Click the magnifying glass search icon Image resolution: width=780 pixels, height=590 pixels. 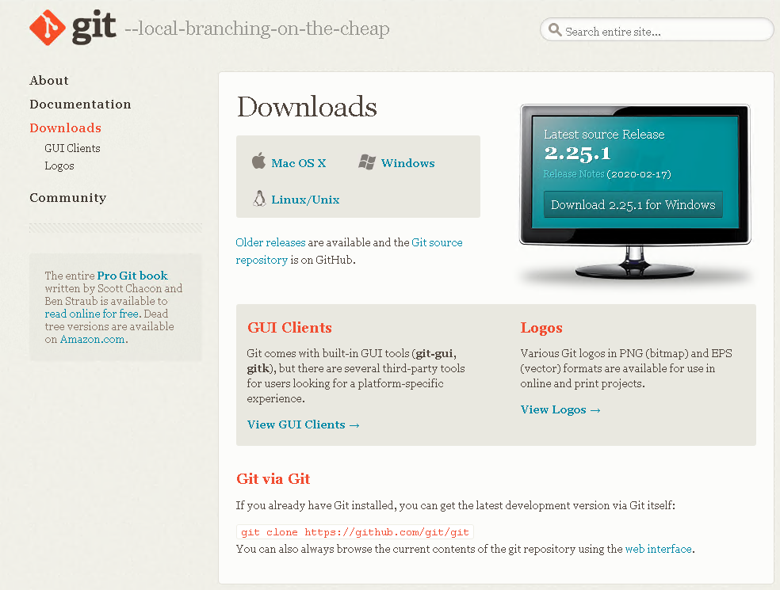555,30
